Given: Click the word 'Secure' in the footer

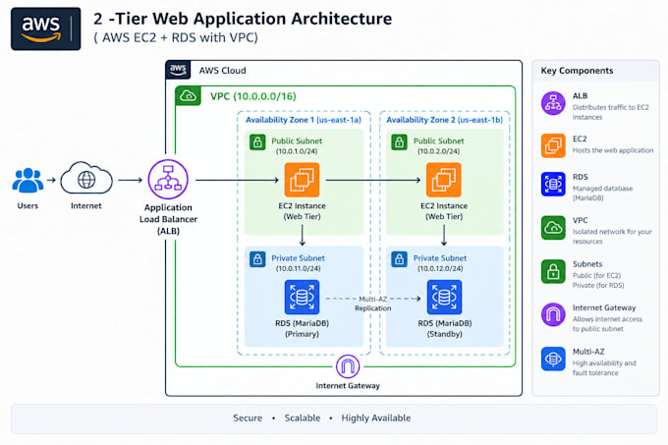Looking at the screenshot, I should coord(248,417).
